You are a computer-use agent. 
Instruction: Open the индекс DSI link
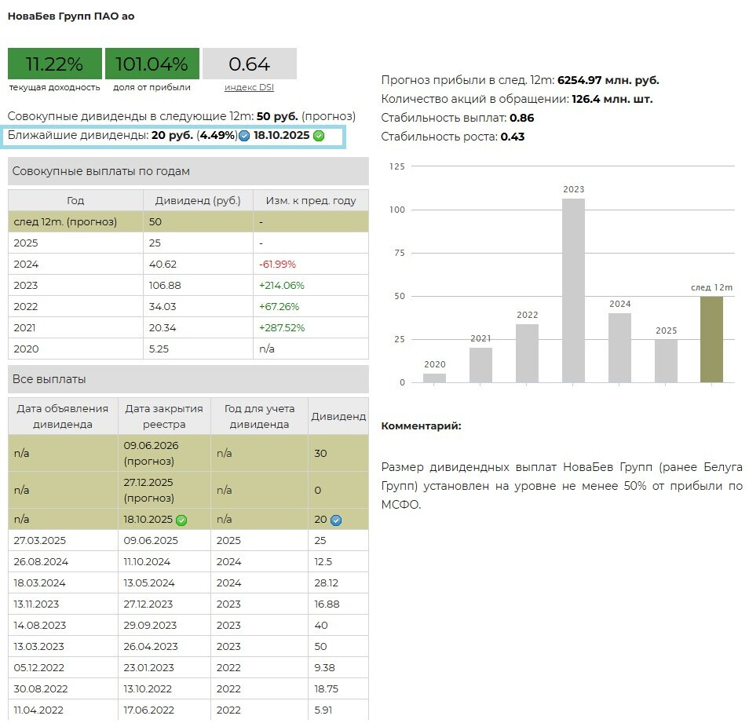(249, 87)
